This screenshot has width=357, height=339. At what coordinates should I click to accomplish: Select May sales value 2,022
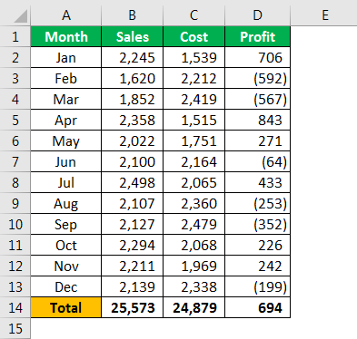pyautogui.click(x=133, y=140)
